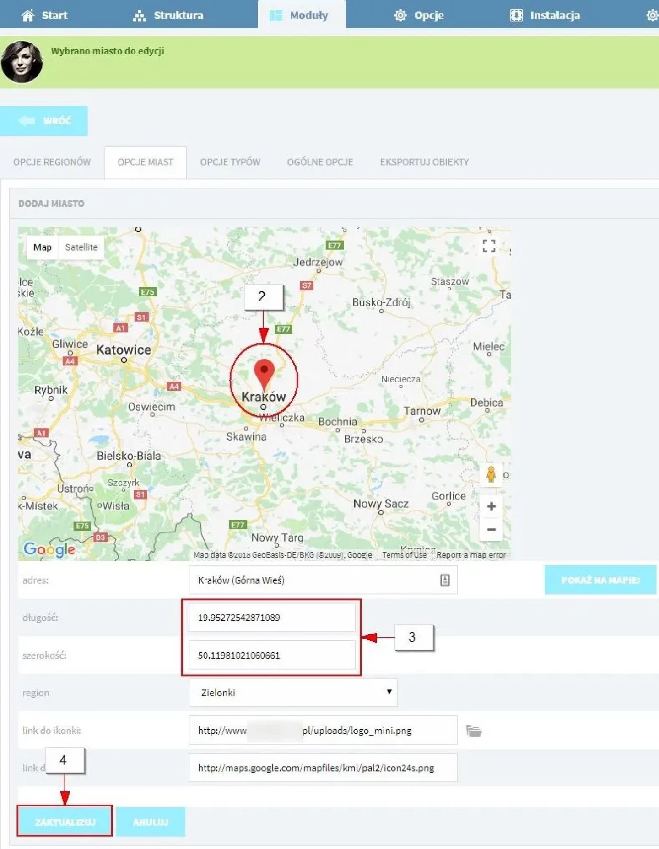
Task: Open the region dropdown showing Zielonki
Action: 293,693
